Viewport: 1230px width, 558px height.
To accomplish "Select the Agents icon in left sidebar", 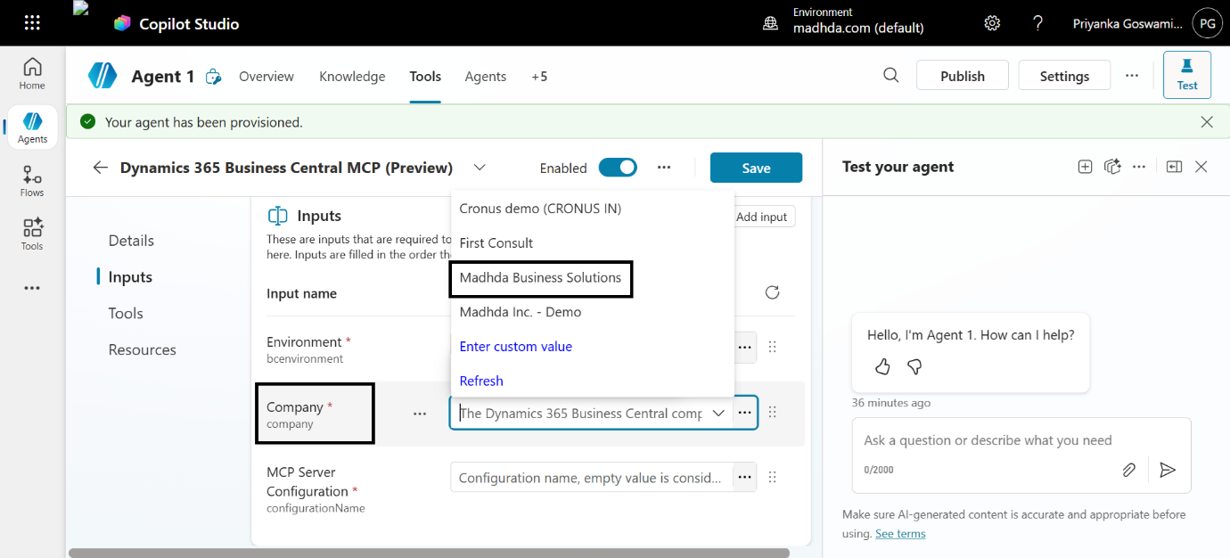I will point(32,127).
